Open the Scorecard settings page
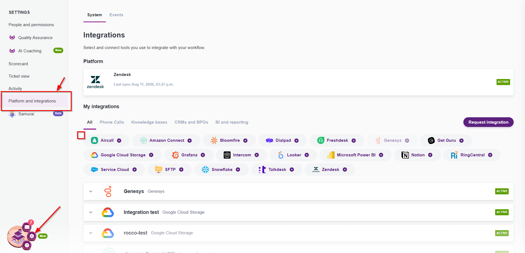Viewport: 525px width, 253px height. (18, 64)
